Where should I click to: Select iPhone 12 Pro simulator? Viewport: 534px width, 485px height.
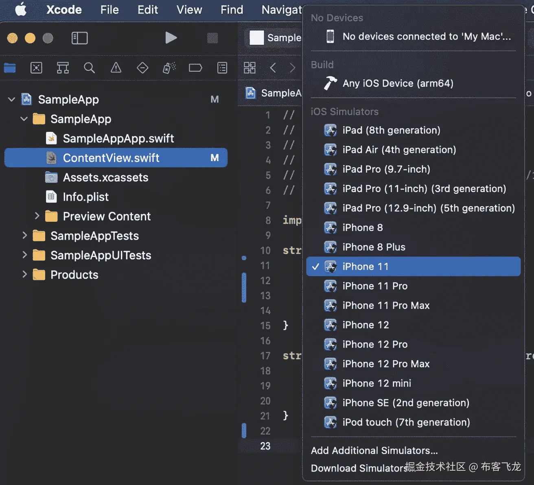414,345
